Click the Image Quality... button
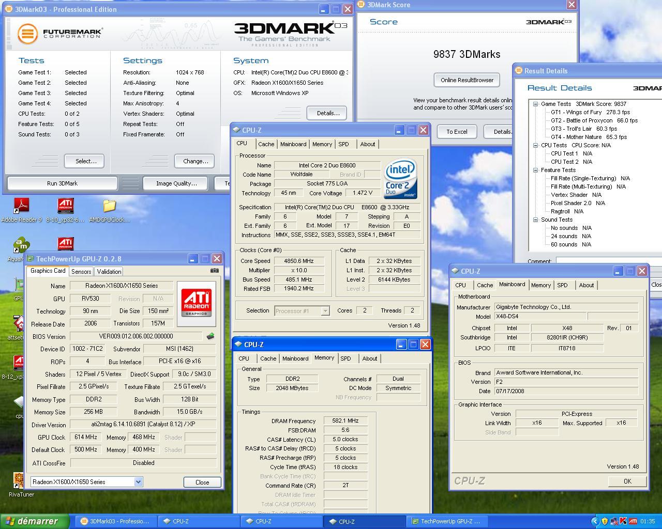 (176, 183)
